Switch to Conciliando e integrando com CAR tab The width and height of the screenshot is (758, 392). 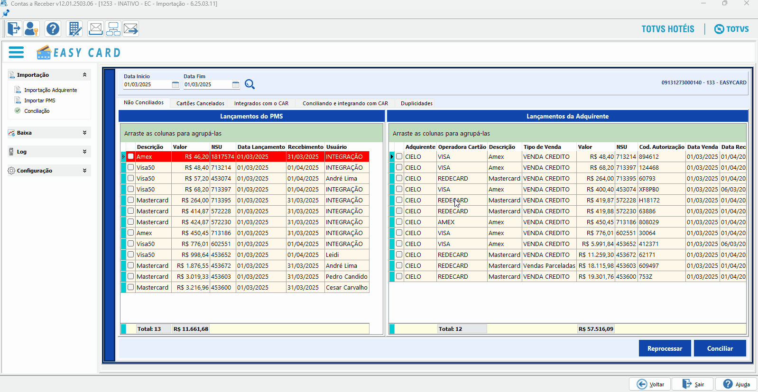pyautogui.click(x=345, y=103)
